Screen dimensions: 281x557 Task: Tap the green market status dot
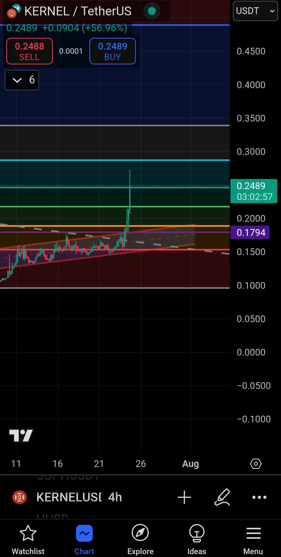pos(152,11)
